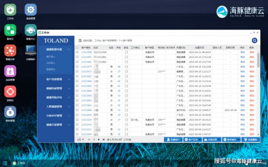The width and height of the screenshot is (268, 167).
Task: Open the 控制台 red desktop icon
Action: tap(10, 92)
